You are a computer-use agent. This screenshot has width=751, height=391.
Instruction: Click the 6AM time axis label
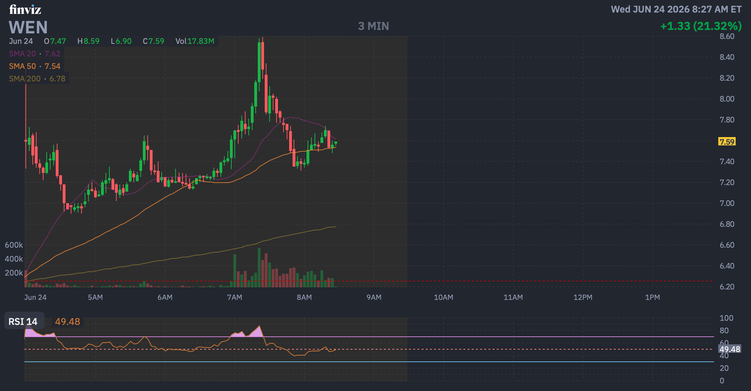point(165,297)
